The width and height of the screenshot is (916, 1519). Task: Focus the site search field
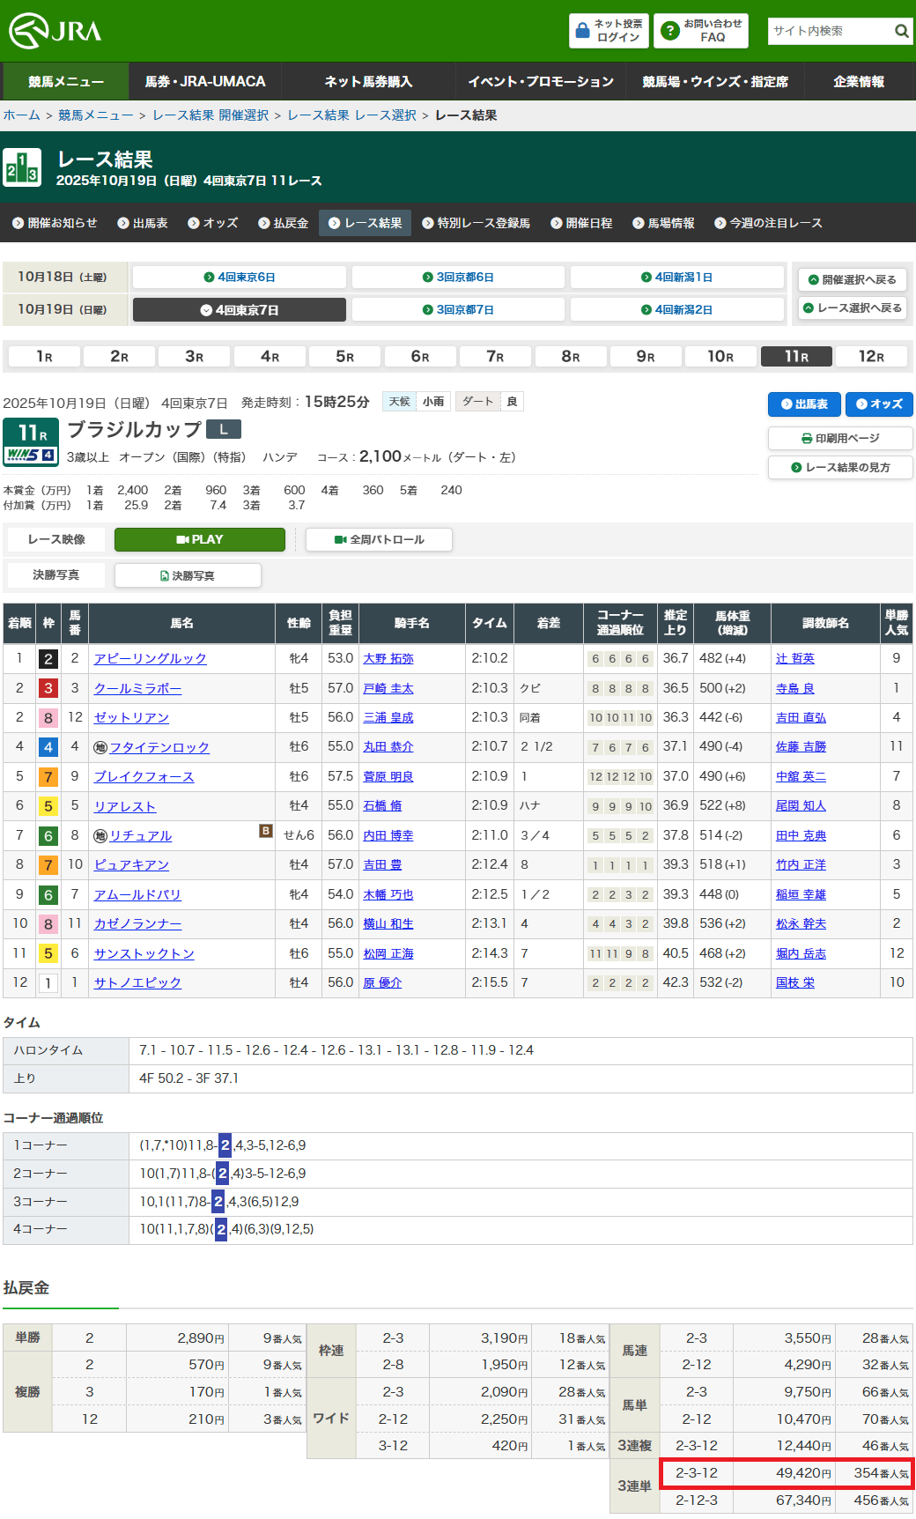(828, 32)
